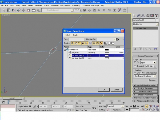Click Object02 color swatch in list
Viewport: 160px width, 120px height.
coord(107,53)
